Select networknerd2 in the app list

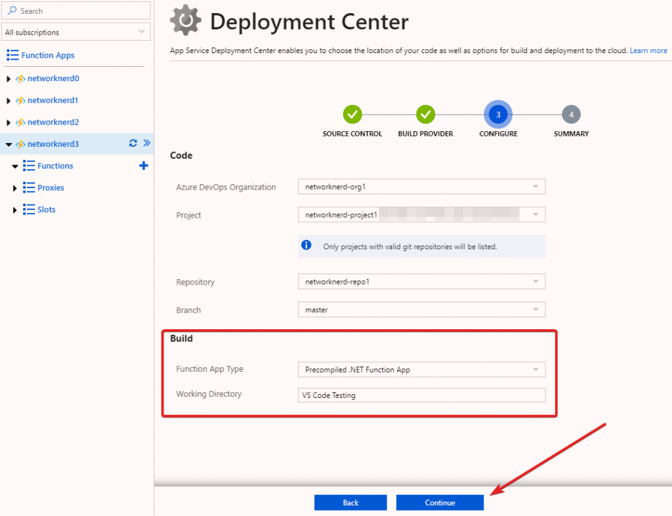(x=53, y=122)
